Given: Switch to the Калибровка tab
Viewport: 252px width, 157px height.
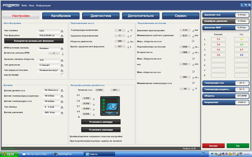Looking at the screenshot, I should click(x=61, y=16).
